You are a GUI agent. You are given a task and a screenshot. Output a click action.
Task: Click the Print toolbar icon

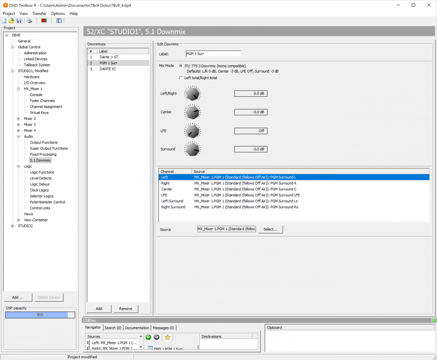30,21
